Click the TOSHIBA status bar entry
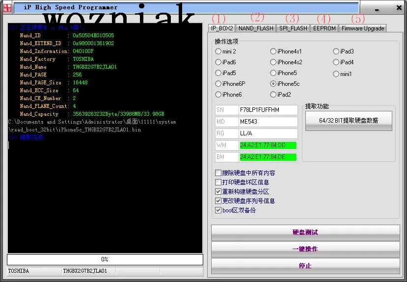Image resolution: width=407 pixels, height=282 pixels. [34, 271]
